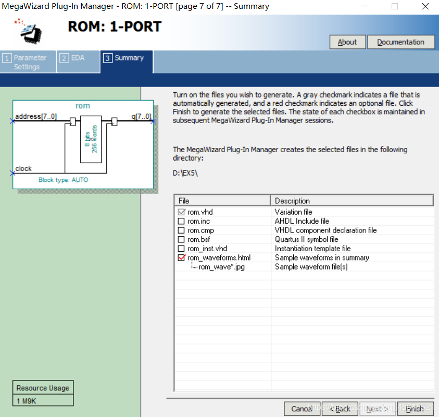Viewport: 439px width, 417px height.
Task: Close the MegaWizard window
Action: point(425,6)
